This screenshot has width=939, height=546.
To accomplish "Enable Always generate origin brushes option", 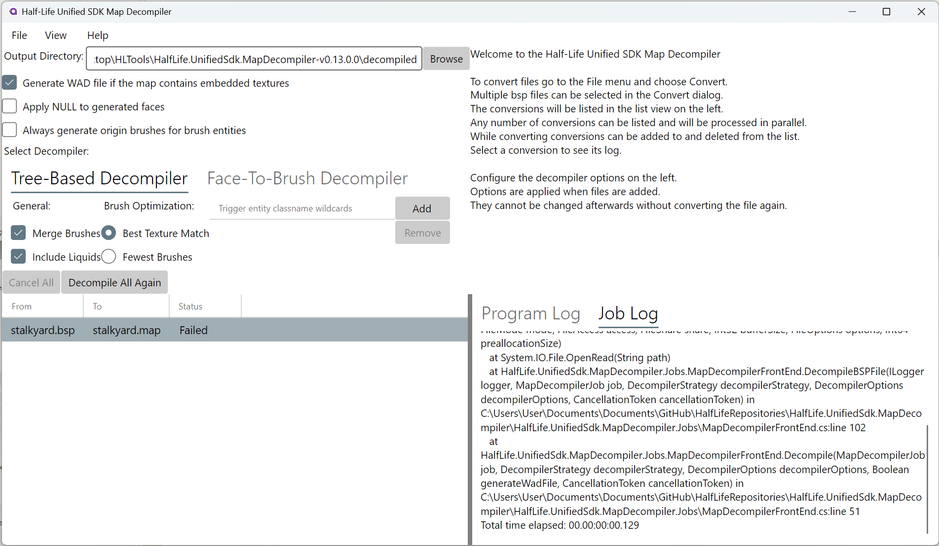I will click(x=10, y=130).
